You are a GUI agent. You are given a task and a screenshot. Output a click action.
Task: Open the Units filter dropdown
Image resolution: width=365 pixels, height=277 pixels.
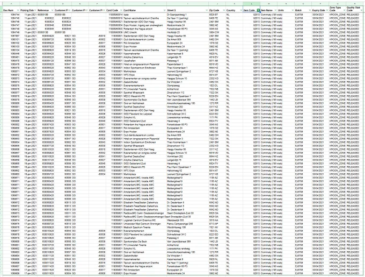click(x=293, y=10)
